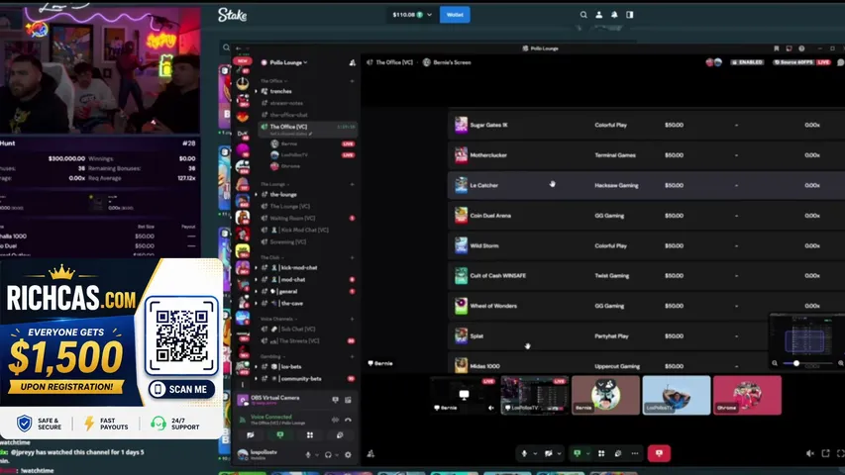This screenshot has height=475, width=845.
Task: Open los-bets channel
Action: (x=291, y=367)
